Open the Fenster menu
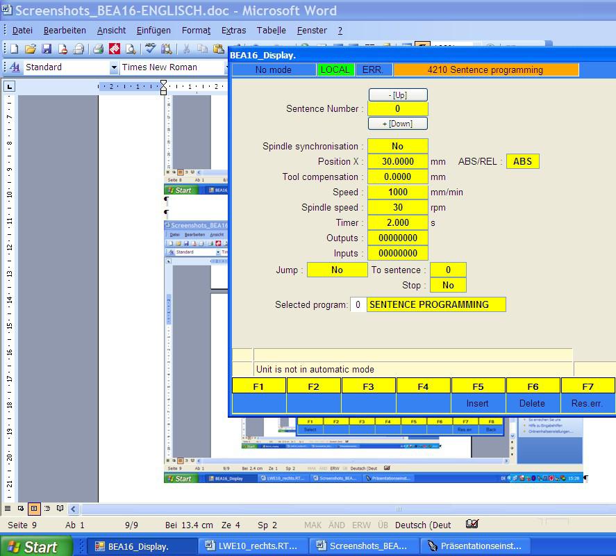The height and width of the screenshot is (556, 616). [x=312, y=31]
